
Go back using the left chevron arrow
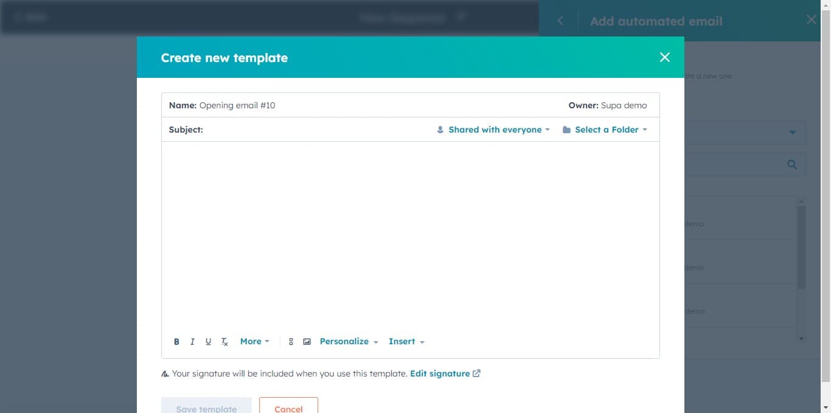(560, 19)
